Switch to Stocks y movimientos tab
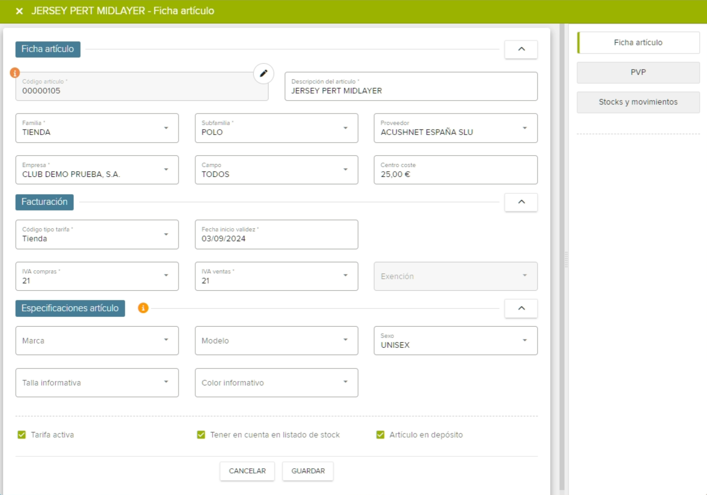The image size is (707, 495). pyautogui.click(x=638, y=102)
